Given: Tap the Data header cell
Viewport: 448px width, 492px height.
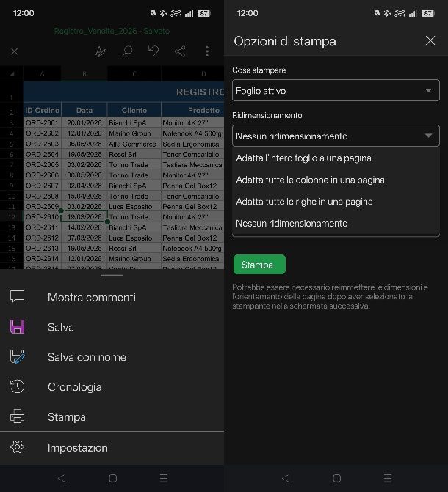Looking at the screenshot, I should pos(84,110).
